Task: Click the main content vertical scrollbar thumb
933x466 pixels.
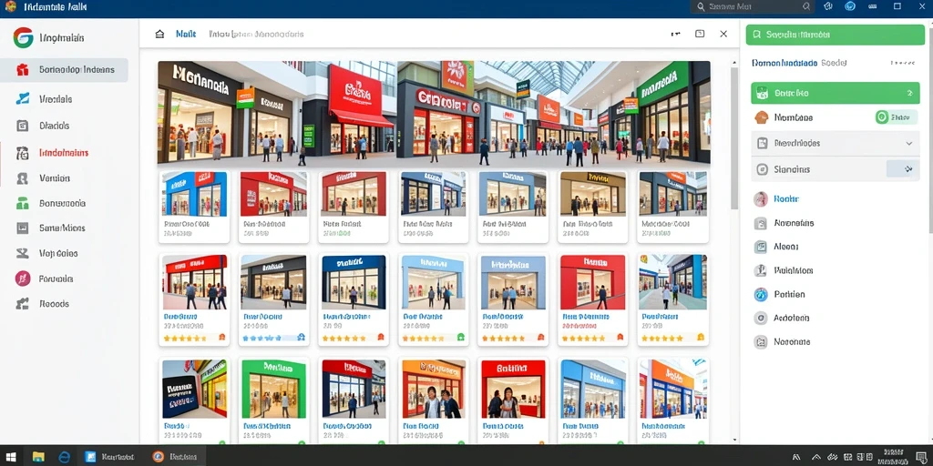Action: [734, 138]
